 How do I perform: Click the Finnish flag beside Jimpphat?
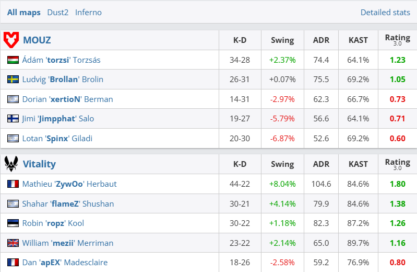13,119
